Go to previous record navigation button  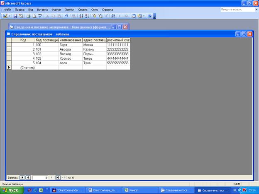tap(28, 177)
